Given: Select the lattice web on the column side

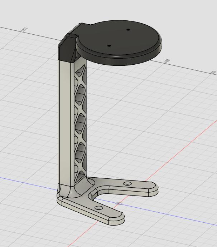Looking at the screenshot, I should click(x=80, y=123).
